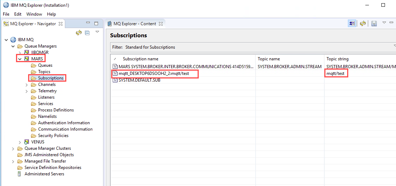Close the MQ Explorer - Content tab

pos(161,24)
